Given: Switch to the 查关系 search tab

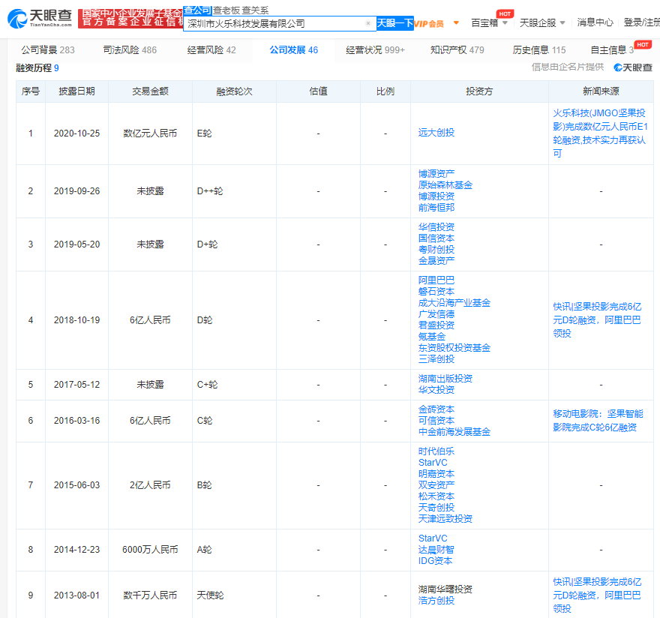Looking at the screenshot, I should pyautogui.click(x=255, y=10).
